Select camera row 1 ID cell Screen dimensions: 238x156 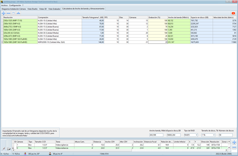click(x=22, y=145)
